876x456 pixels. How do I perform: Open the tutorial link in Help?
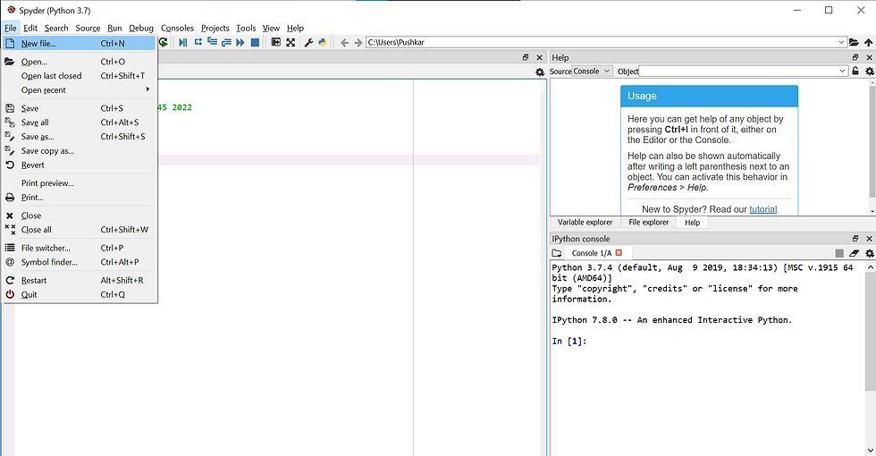[x=762, y=209]
